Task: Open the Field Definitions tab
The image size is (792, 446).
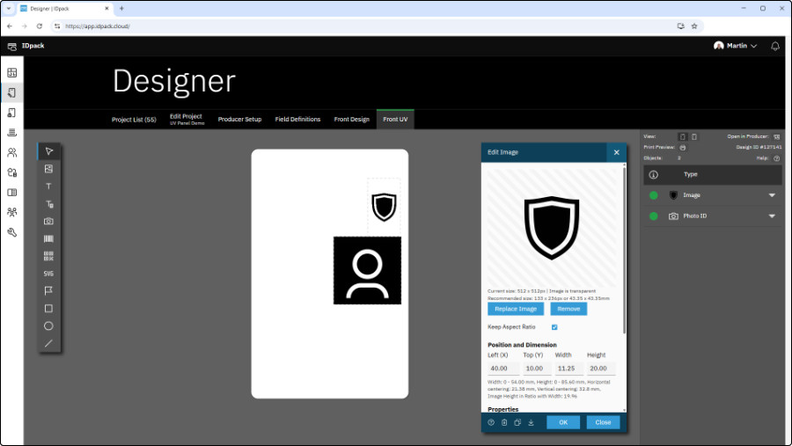Action: pos(297,119)
